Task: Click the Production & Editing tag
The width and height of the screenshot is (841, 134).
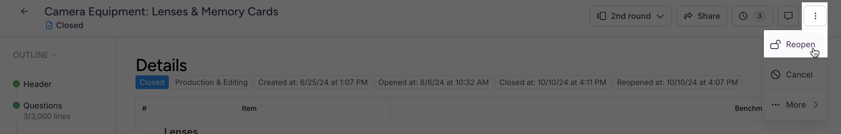Action: (x=211, y=82)
